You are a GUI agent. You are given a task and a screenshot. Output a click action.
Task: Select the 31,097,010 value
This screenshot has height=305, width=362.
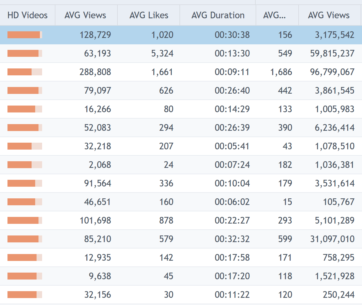pyautogui.click(x=332, y=239)
